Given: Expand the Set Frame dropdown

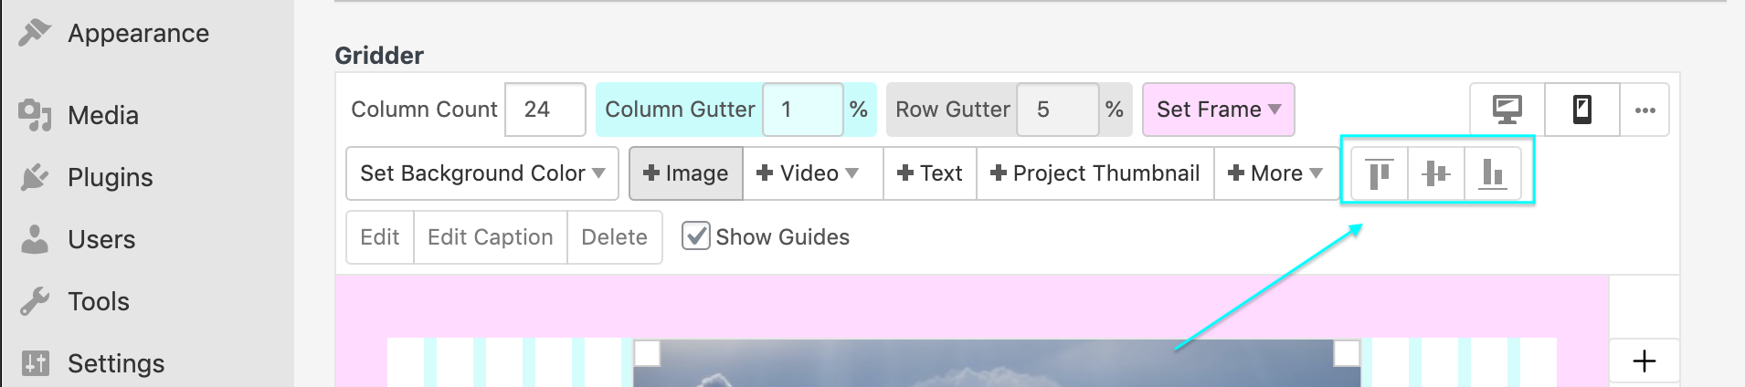Looking at the screenshot, I should click(x=1218, y=110).
